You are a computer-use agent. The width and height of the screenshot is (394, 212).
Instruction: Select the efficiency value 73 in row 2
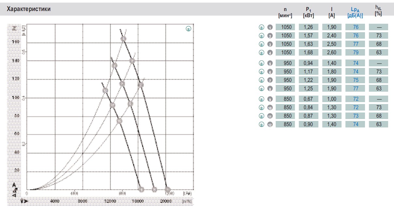[379, 36]
